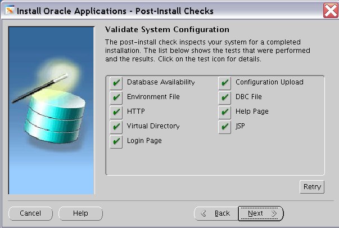Click the Configuration Upload check icon
The height and width of the screenshot is (228, 339).
pyautogui.click(x=225, y=83)
